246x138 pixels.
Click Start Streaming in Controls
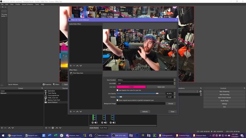[224, 92]
